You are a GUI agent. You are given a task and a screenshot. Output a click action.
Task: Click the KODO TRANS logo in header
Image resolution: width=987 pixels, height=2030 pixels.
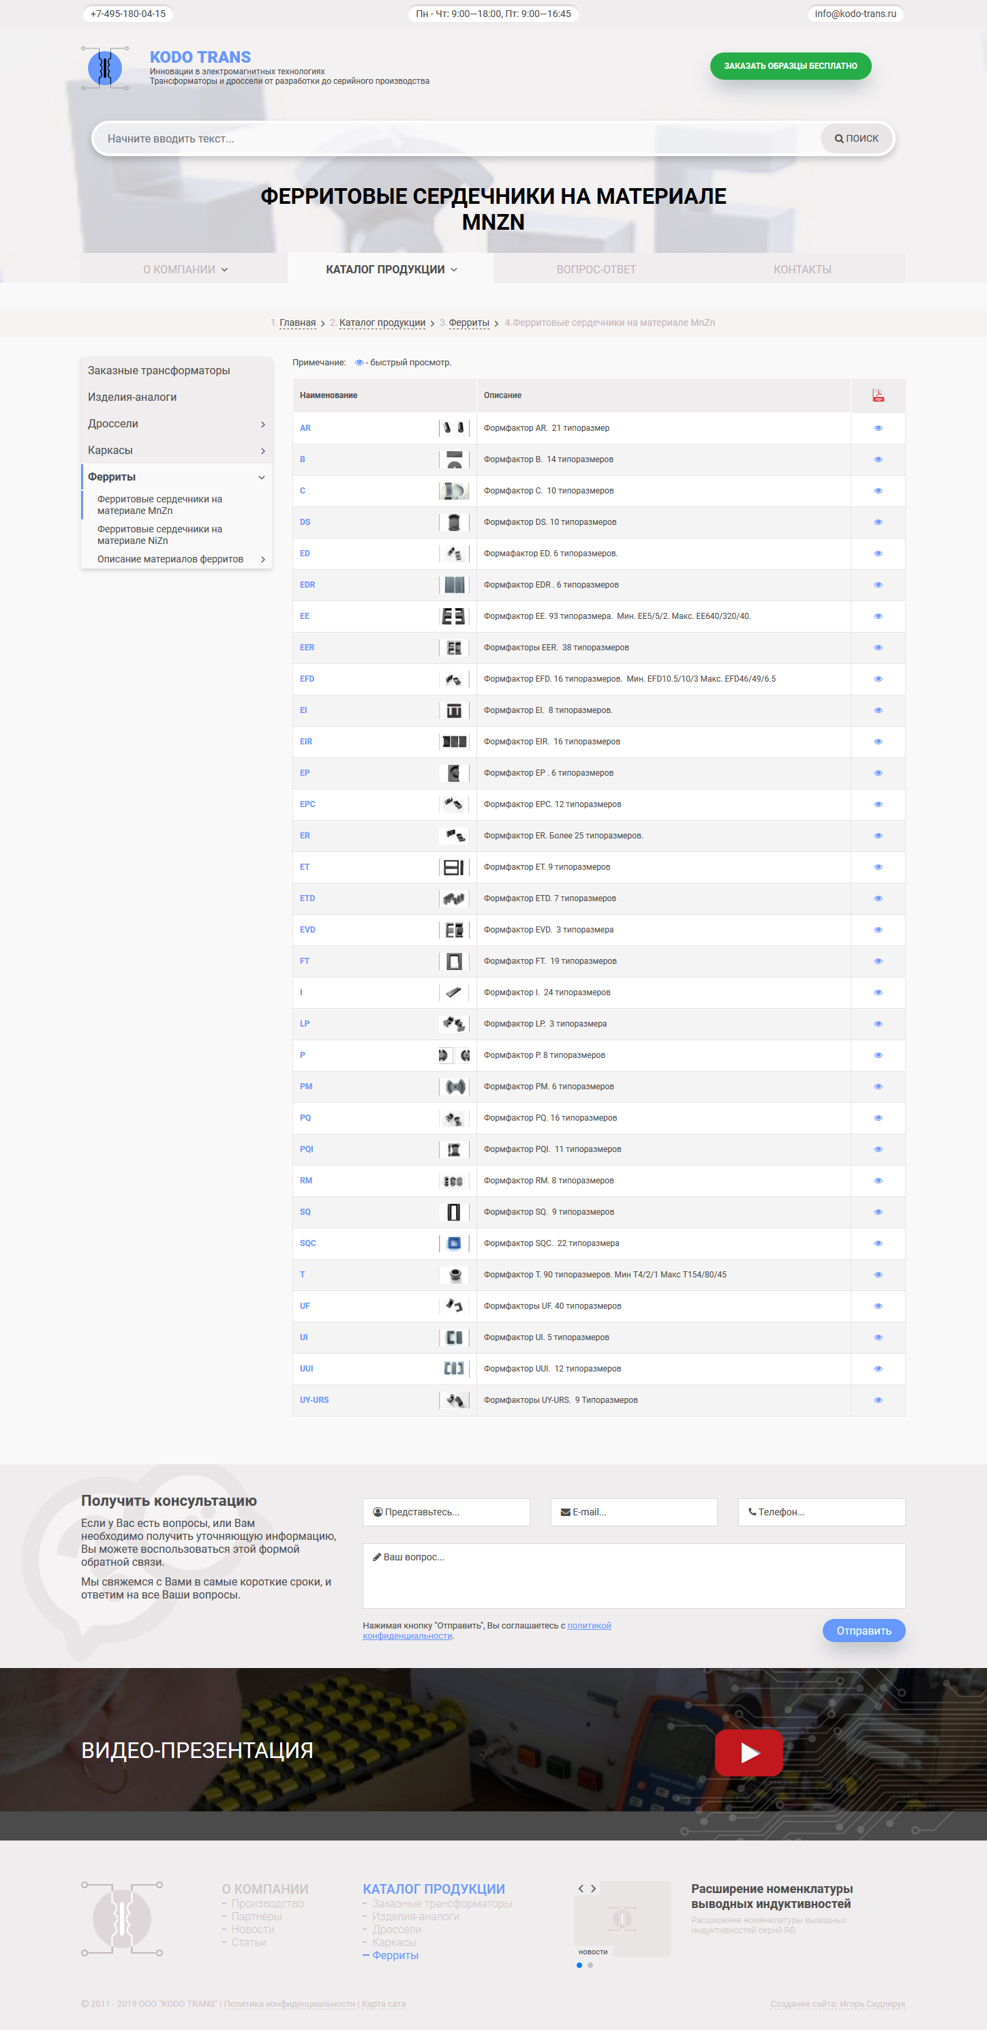click(x=105, y=67)
